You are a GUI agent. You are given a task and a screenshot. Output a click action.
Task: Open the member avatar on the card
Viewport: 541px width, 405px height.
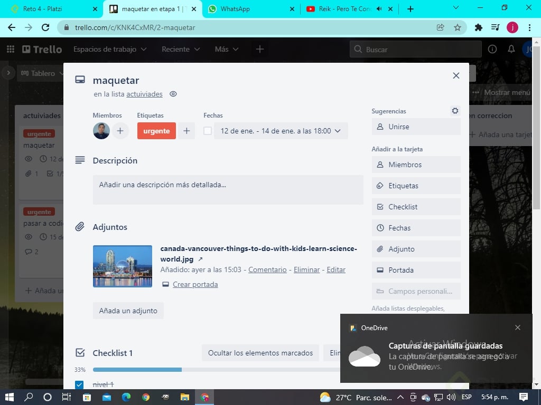coord(101,131)
